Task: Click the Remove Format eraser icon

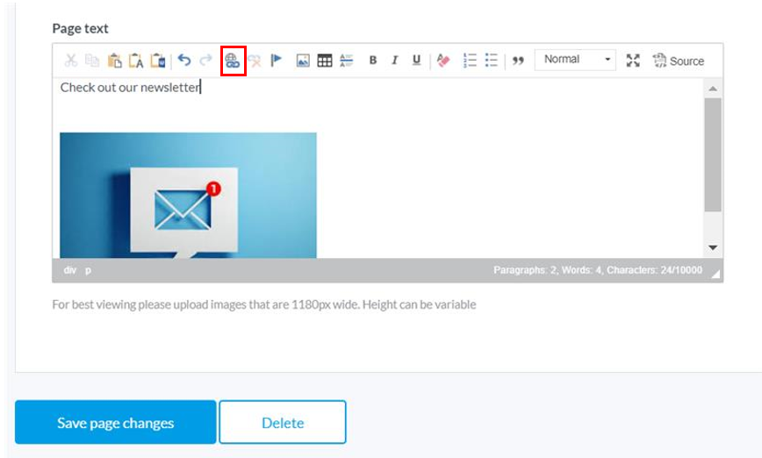Action: 442,61
